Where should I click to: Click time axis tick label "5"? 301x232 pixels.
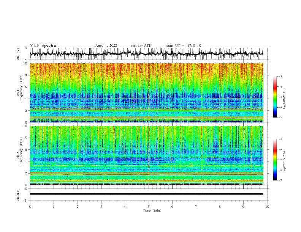(x=149, y=207)
